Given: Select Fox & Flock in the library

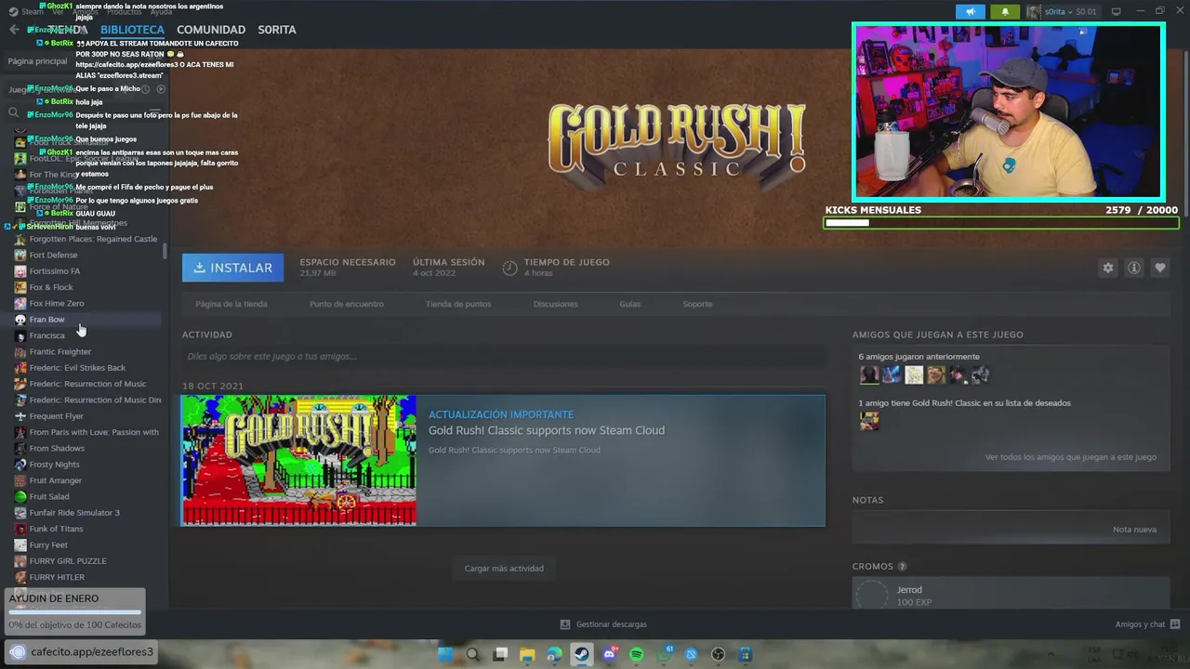Looking at the screenshot, I should [50, 287].
